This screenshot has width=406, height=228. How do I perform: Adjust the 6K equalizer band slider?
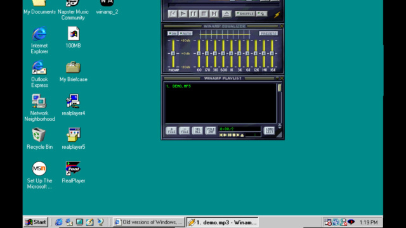click(x=247, y=53)
